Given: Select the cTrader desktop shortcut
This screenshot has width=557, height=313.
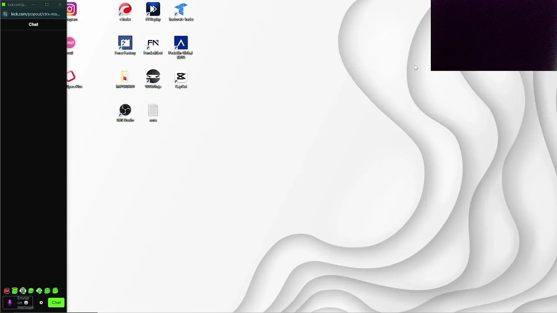Looking at the screenshot, I should pos(125,12).
